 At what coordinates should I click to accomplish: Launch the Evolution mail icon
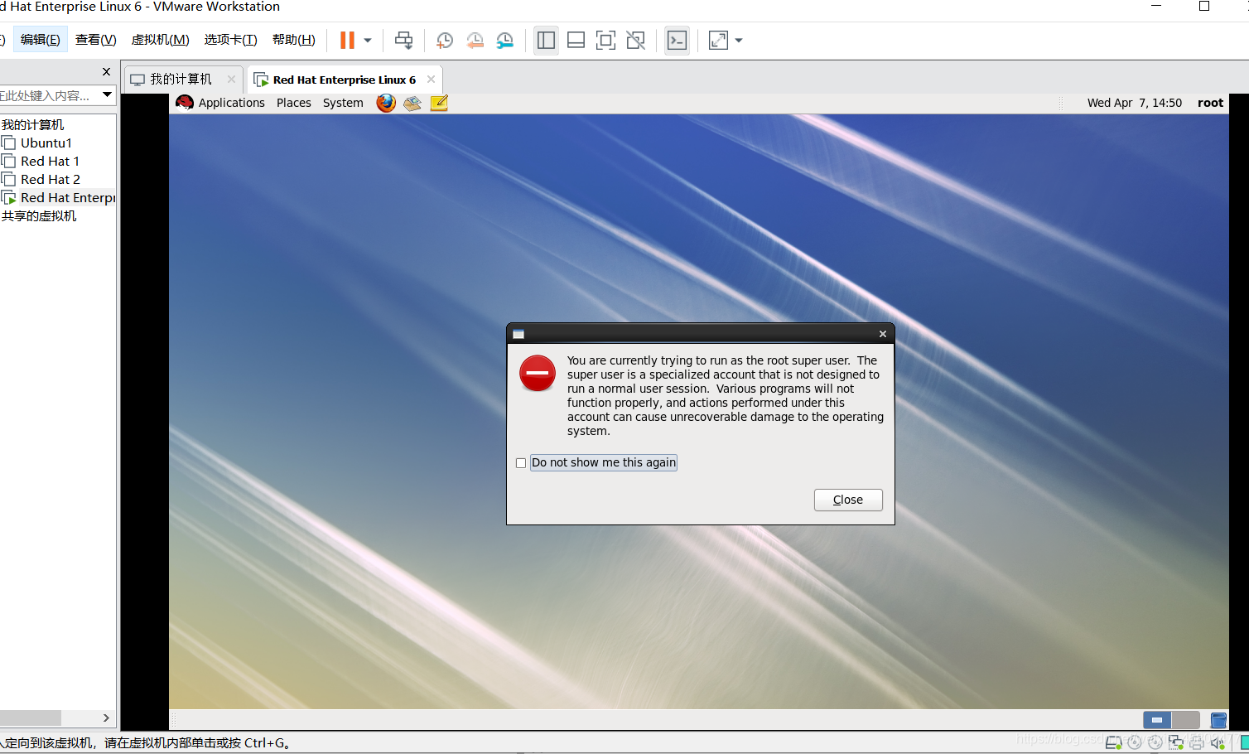coord(412,103)
